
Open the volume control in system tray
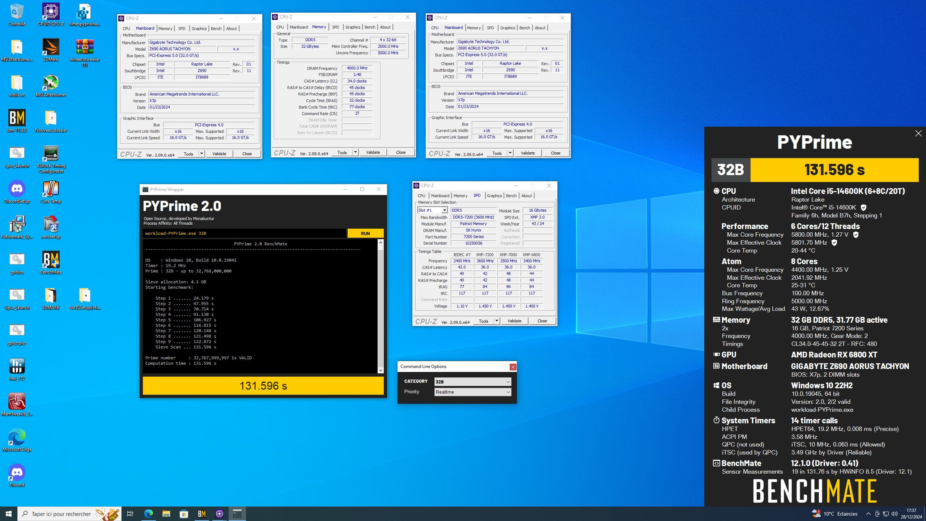point(894,514)
